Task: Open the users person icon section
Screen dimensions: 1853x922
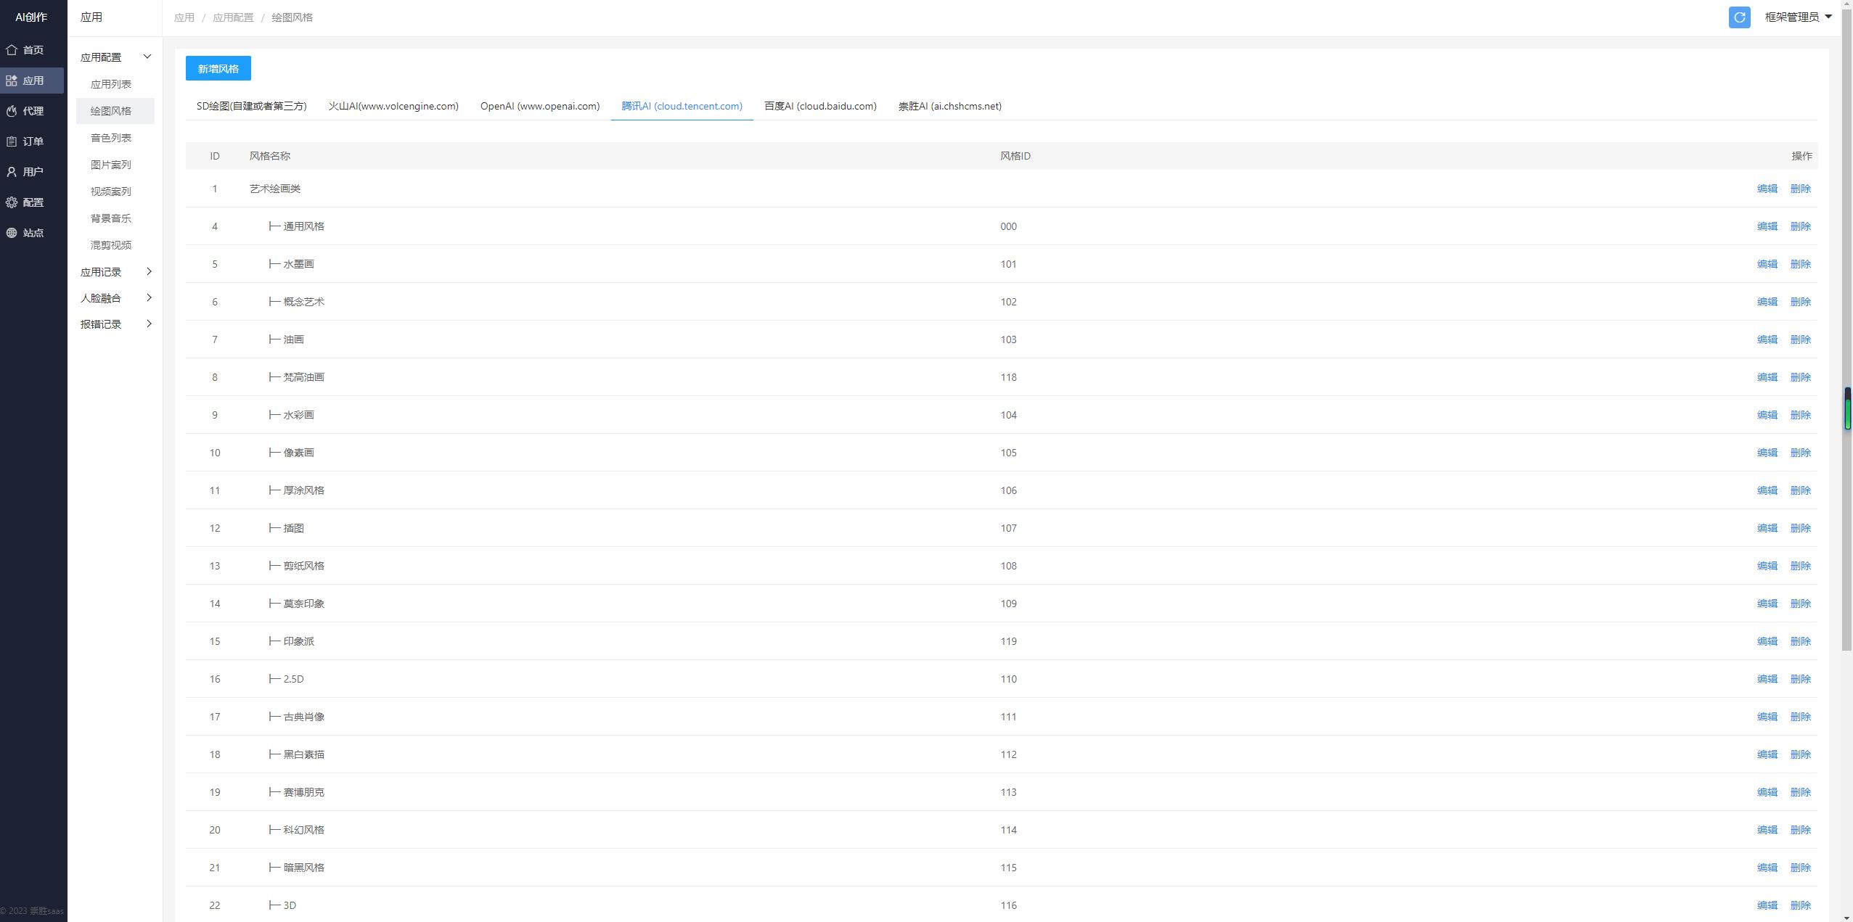Action: (12, 172)
